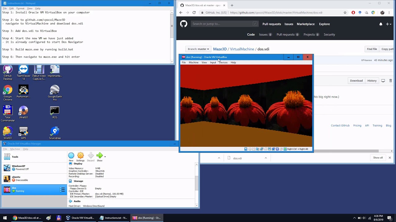Click the Download button on GitHub

(356, 81)
